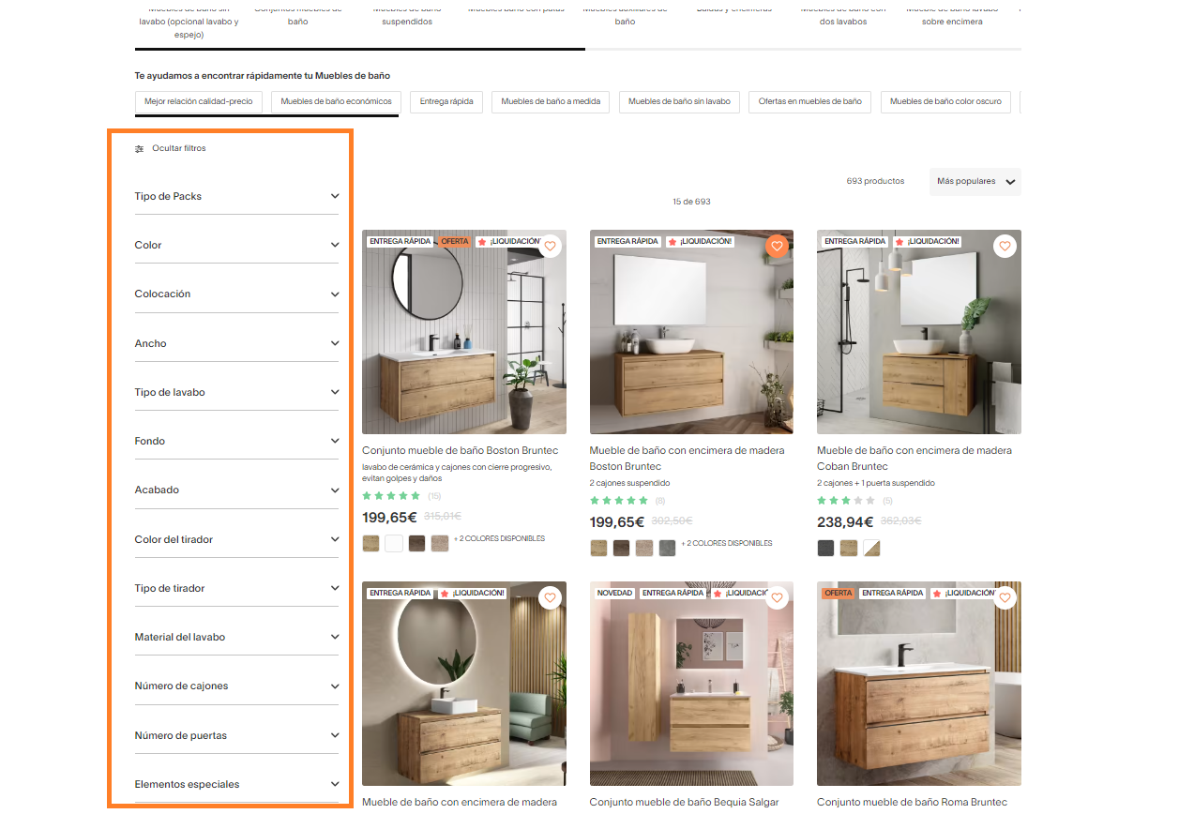Image resolution: width=1194 pixels, height=814 pixels.
Task: Expand the Tipo de Packs filter
Action: pos(236,196)
